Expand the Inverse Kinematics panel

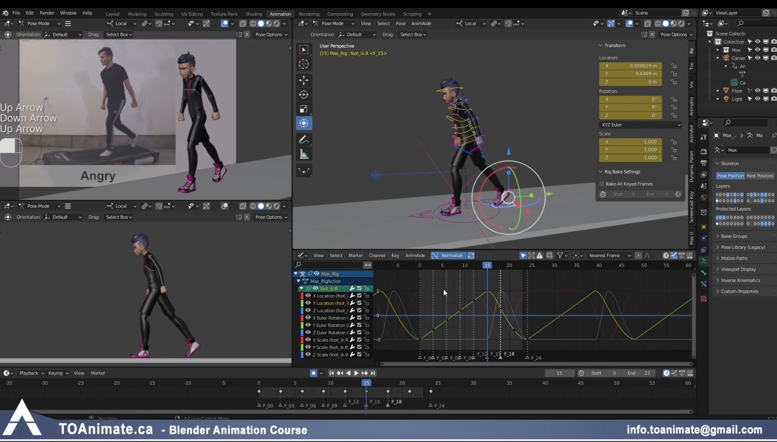tap(740, 280)
